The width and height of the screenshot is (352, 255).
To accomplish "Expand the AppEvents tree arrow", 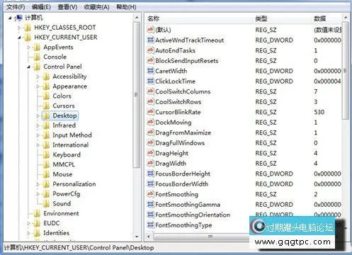I will pyautogui.click(x=28, y=47).
